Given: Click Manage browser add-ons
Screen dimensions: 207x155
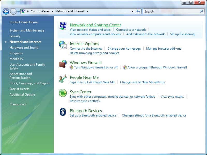Looking at the screenshot, I should coord(164,49).
